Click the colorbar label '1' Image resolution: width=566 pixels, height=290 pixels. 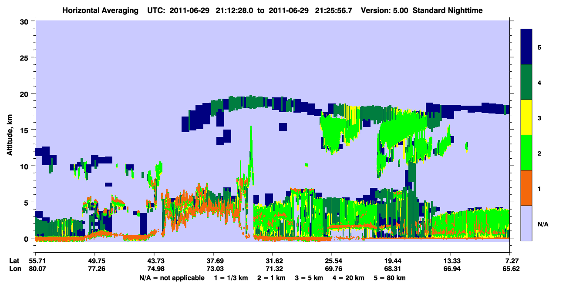(x=539, y=188)
